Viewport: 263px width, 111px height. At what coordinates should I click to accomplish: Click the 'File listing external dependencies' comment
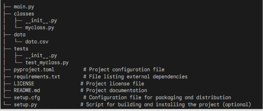tap(135, 77)
